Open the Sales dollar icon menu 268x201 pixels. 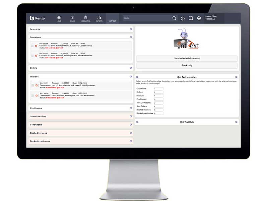[72, 18]
